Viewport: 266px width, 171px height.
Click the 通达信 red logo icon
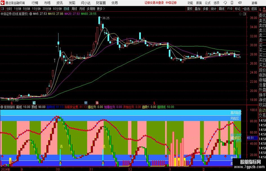click(x=2, y=3)
